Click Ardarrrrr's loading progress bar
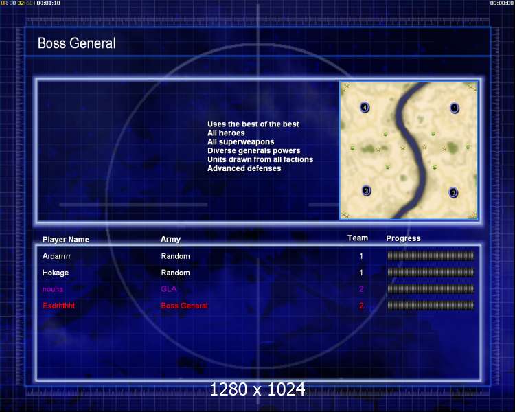Image resolution: width=515 pixels, height=412 pixels. [431, 255]
